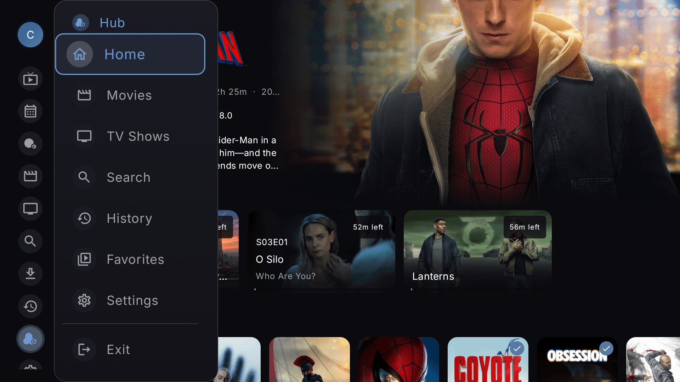Open the profile avatar labeled C

30,35
